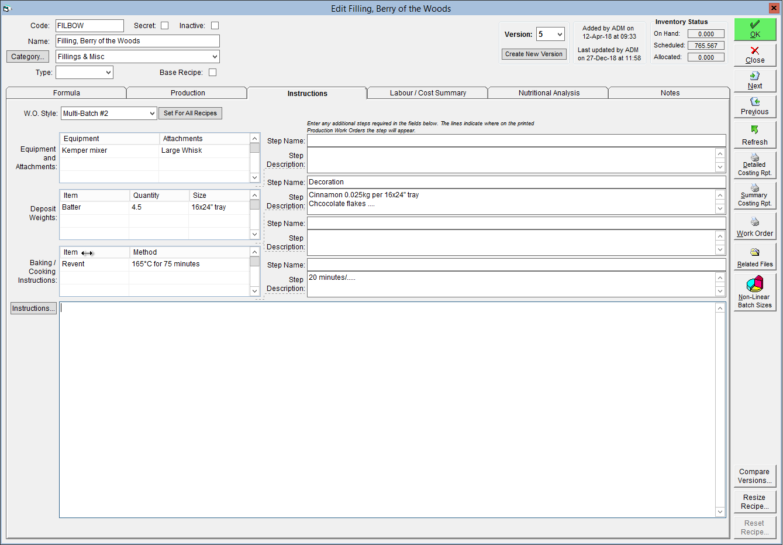
Task: Open the Notes tab
Action: [670, 93]
